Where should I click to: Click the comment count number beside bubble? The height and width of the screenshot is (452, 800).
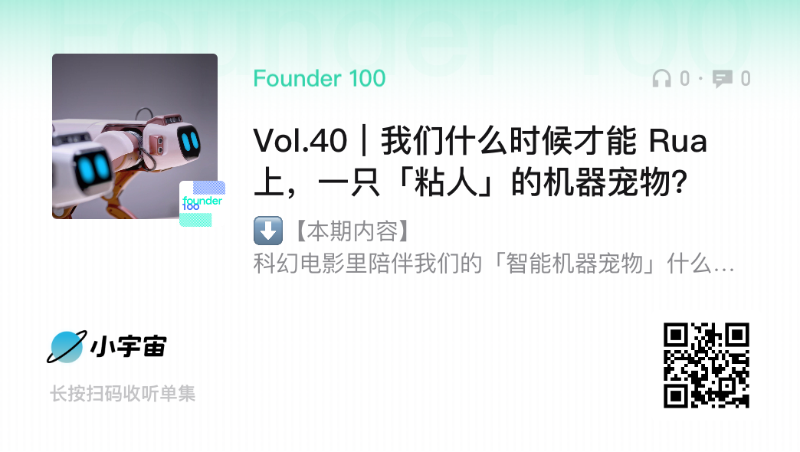(746, 79)
